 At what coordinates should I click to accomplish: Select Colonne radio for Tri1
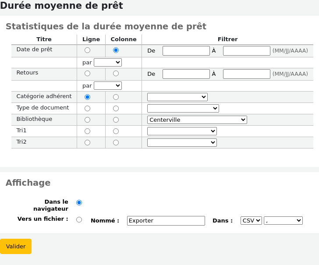116,131
